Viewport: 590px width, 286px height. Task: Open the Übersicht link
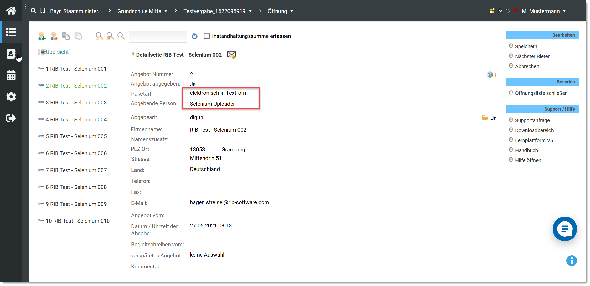[57, 52]
